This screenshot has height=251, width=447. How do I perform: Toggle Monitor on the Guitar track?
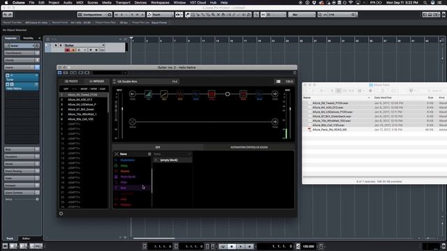pyautogui.click(x=73, y=50)
